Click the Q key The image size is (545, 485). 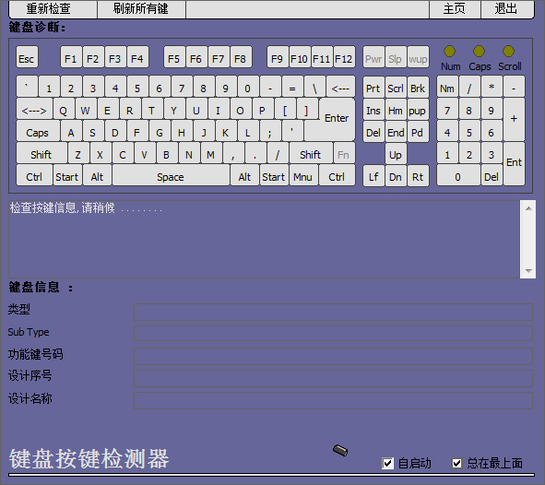64,109
